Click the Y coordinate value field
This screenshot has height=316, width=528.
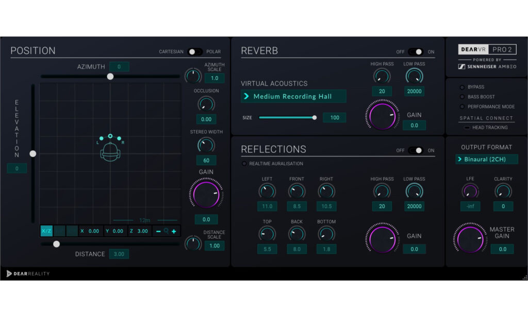pos(115,231)
